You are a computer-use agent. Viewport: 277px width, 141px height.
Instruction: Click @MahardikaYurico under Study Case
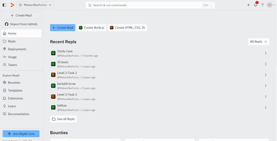click(68, 56)
